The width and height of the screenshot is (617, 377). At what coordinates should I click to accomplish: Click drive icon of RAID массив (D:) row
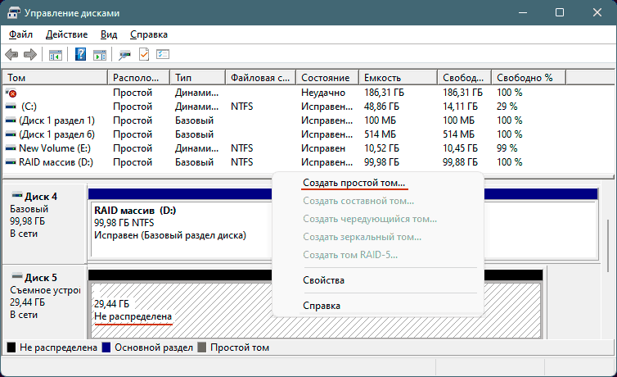click(11, 162)
